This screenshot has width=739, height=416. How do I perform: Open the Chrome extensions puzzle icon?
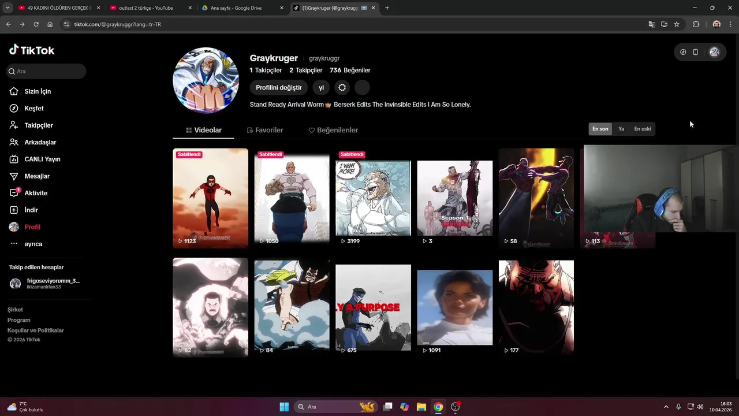point(696,24)
